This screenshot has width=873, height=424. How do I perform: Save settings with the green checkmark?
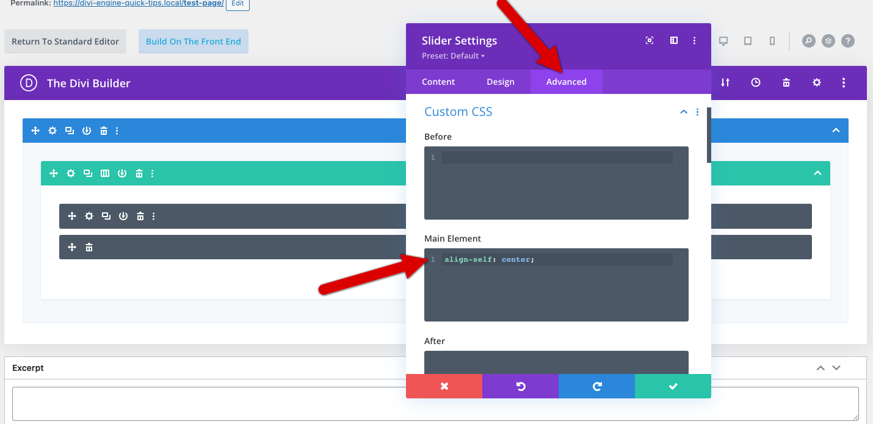pos(673,386)
